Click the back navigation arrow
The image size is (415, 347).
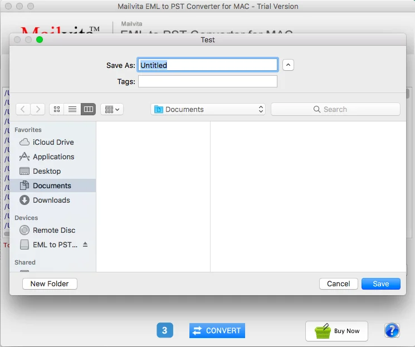click(23, 109)
